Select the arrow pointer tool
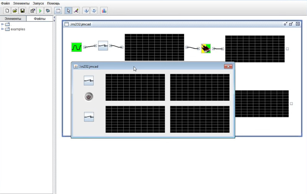Screen dimensions: 307x194 (x=68, y=11)
